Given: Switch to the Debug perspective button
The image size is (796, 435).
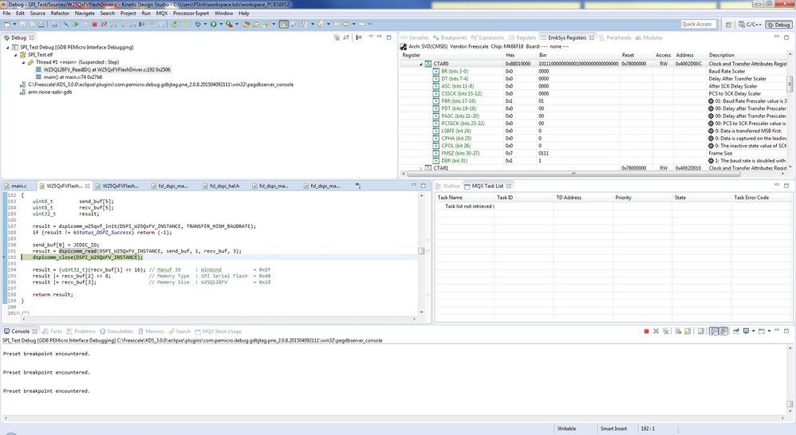Looking at the screenshot, I should click(x=778, y=25).
